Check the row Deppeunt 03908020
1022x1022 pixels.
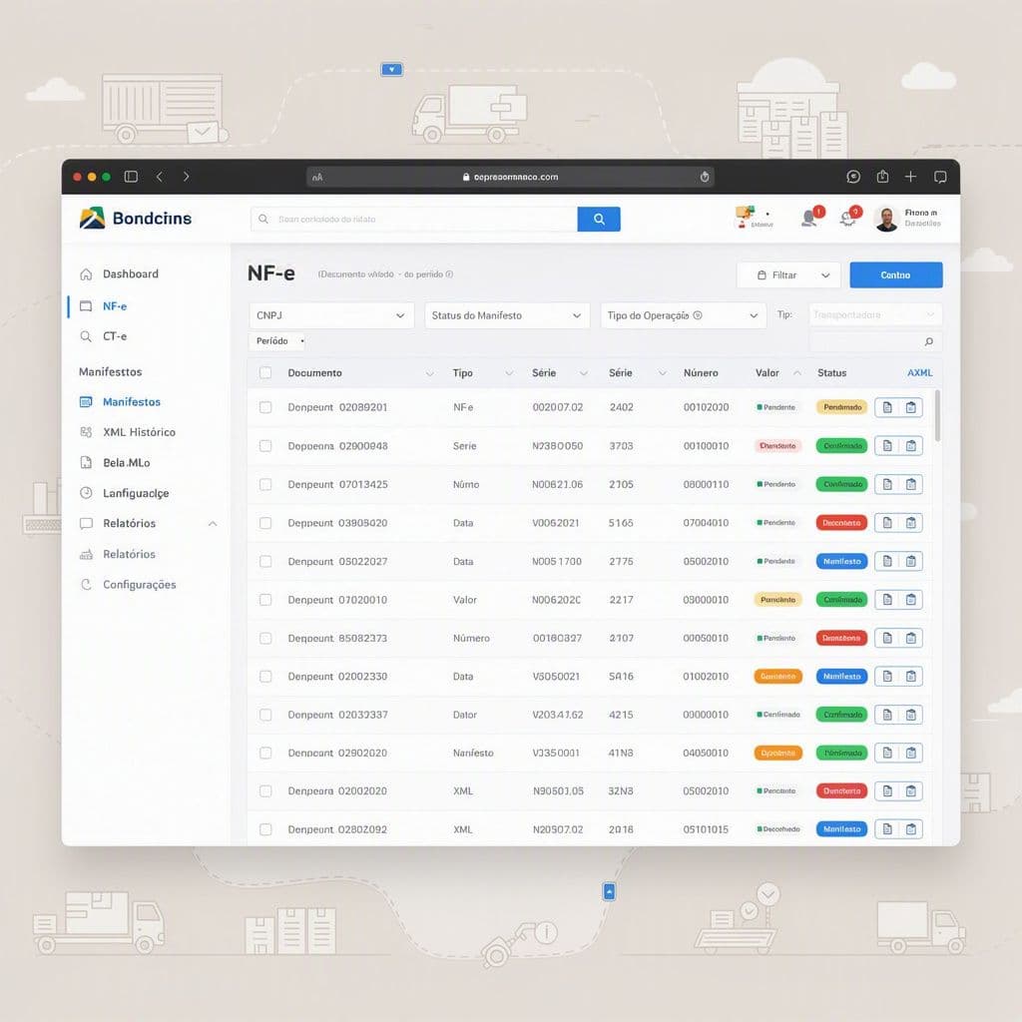tap(265, 523)
